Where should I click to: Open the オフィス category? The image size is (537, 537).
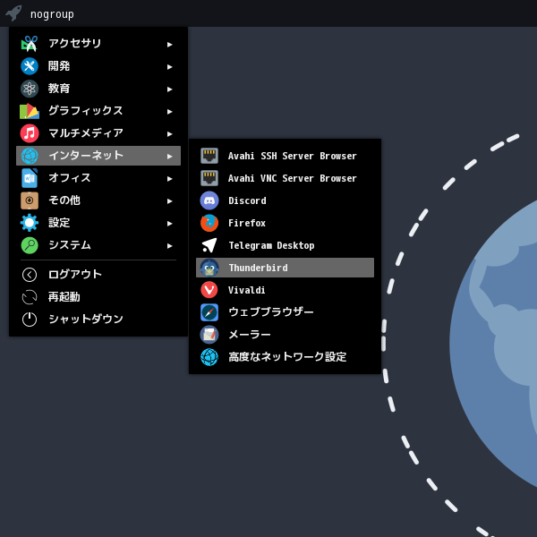[98, 178]
